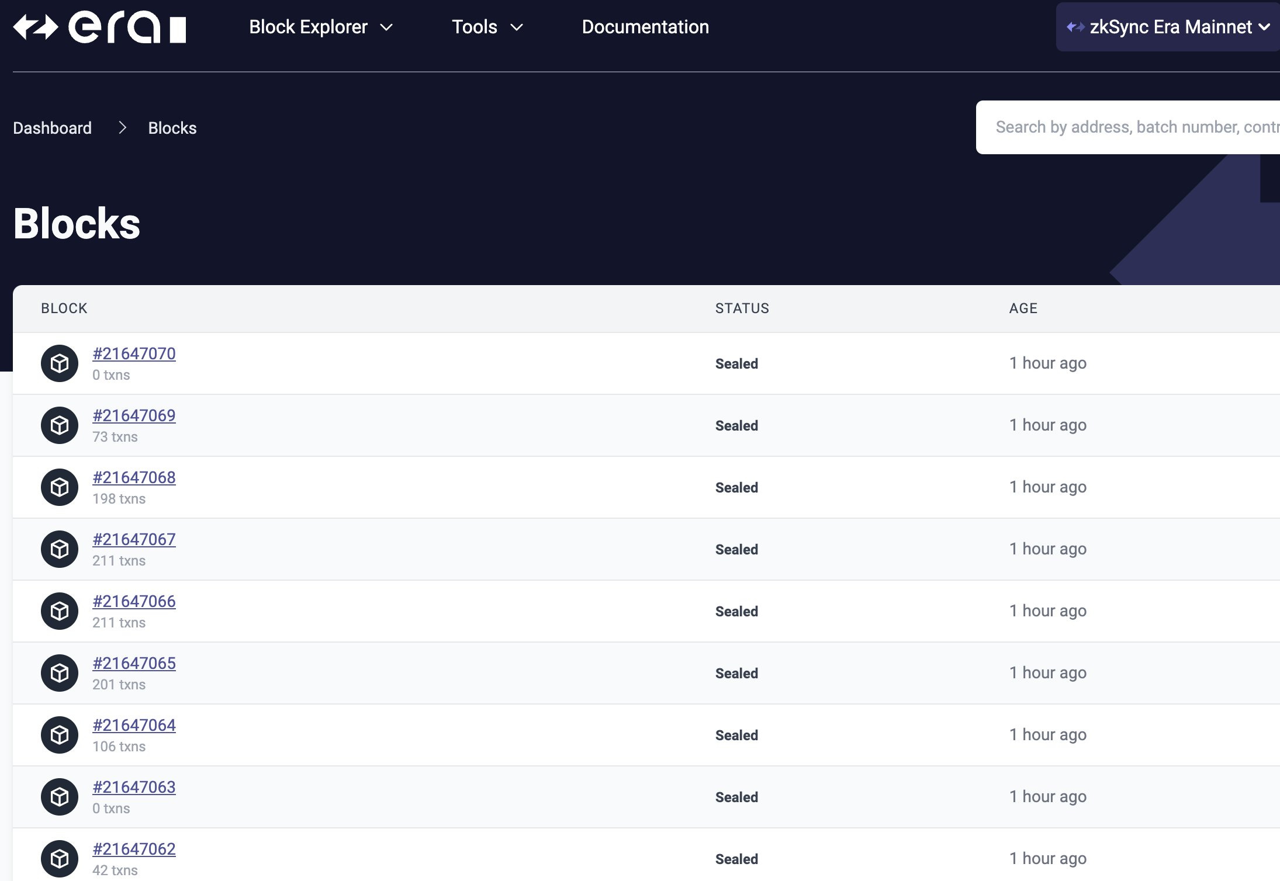Open block #21647062
Image resolution: width=1280 pixels, height=881 pixels.
pos(134,849)
